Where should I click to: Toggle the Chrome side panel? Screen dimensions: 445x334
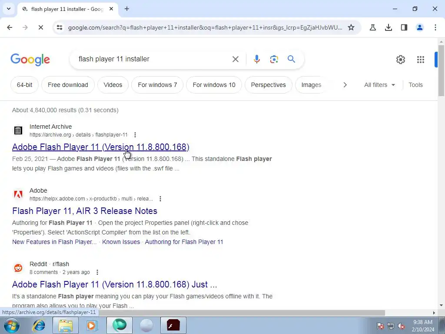tap(404, 27)
